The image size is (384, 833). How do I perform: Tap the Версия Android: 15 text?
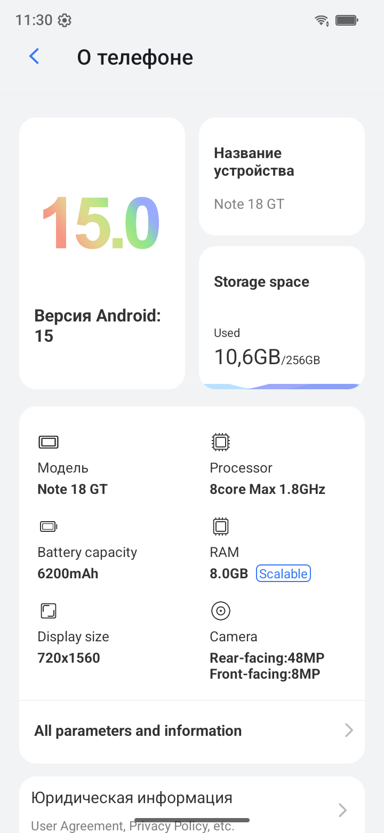[98, 325]
